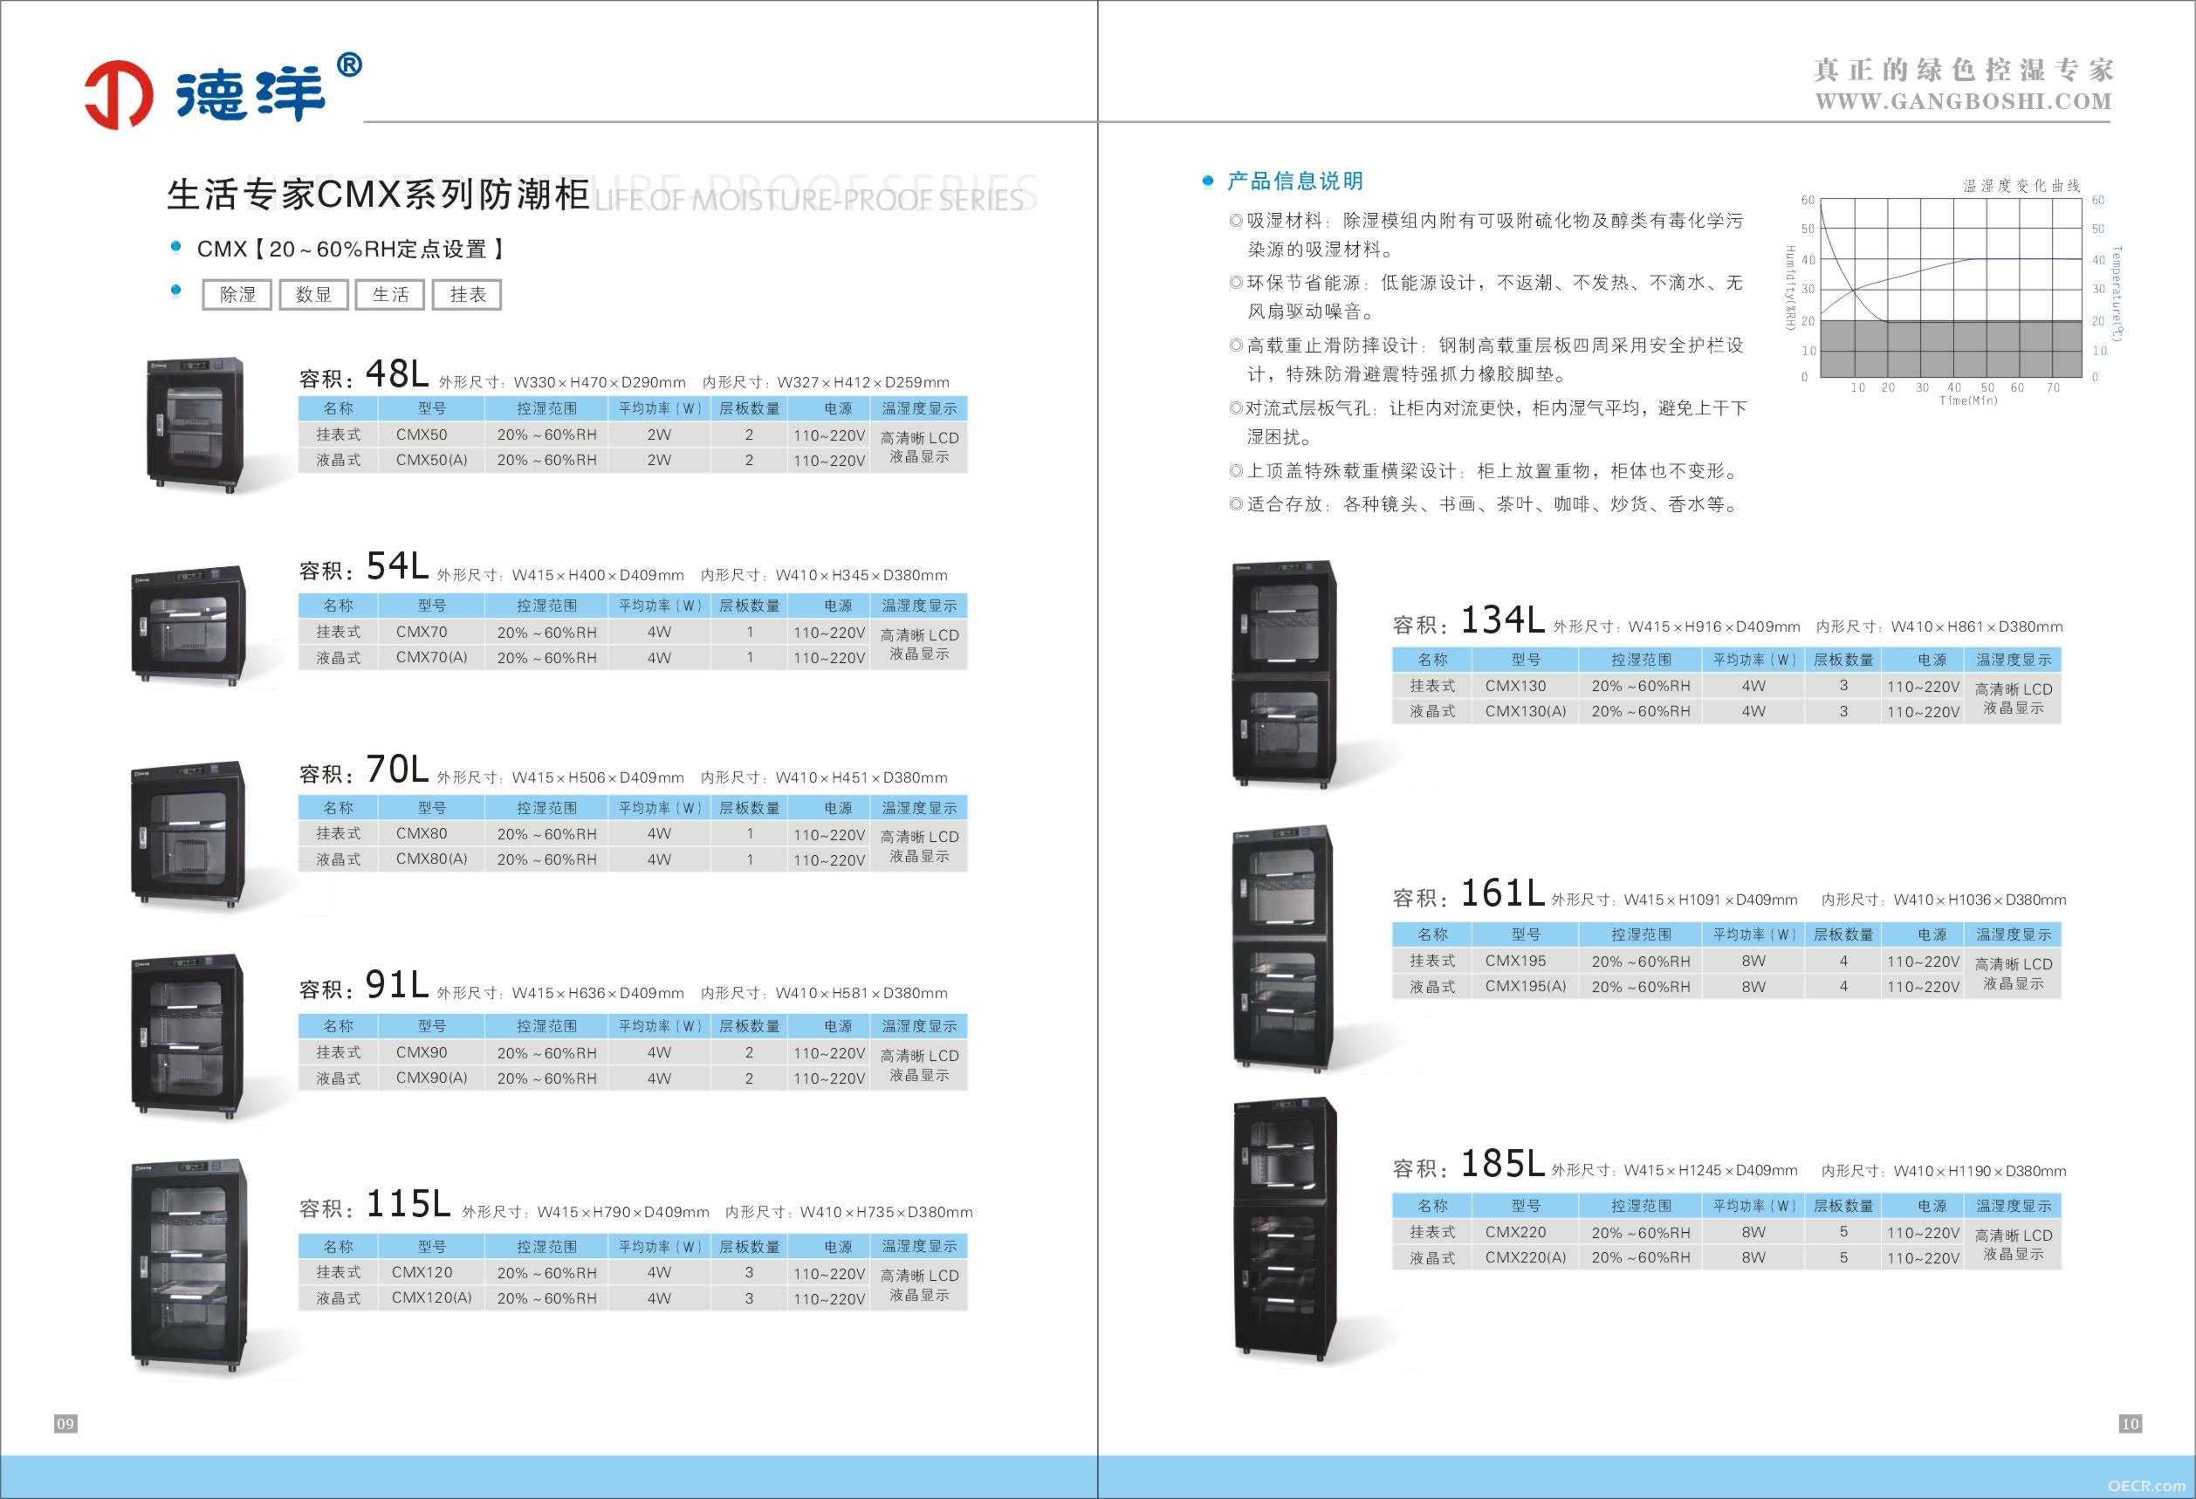This screenshot has height=1499, width=2196.
Task: Click the 环保节省能源 description bullet
Action: [1486, 297]
